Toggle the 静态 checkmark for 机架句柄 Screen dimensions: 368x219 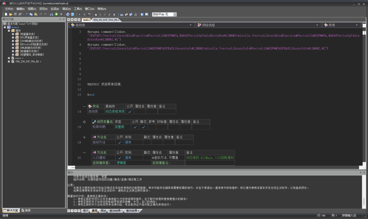(143, 127)
